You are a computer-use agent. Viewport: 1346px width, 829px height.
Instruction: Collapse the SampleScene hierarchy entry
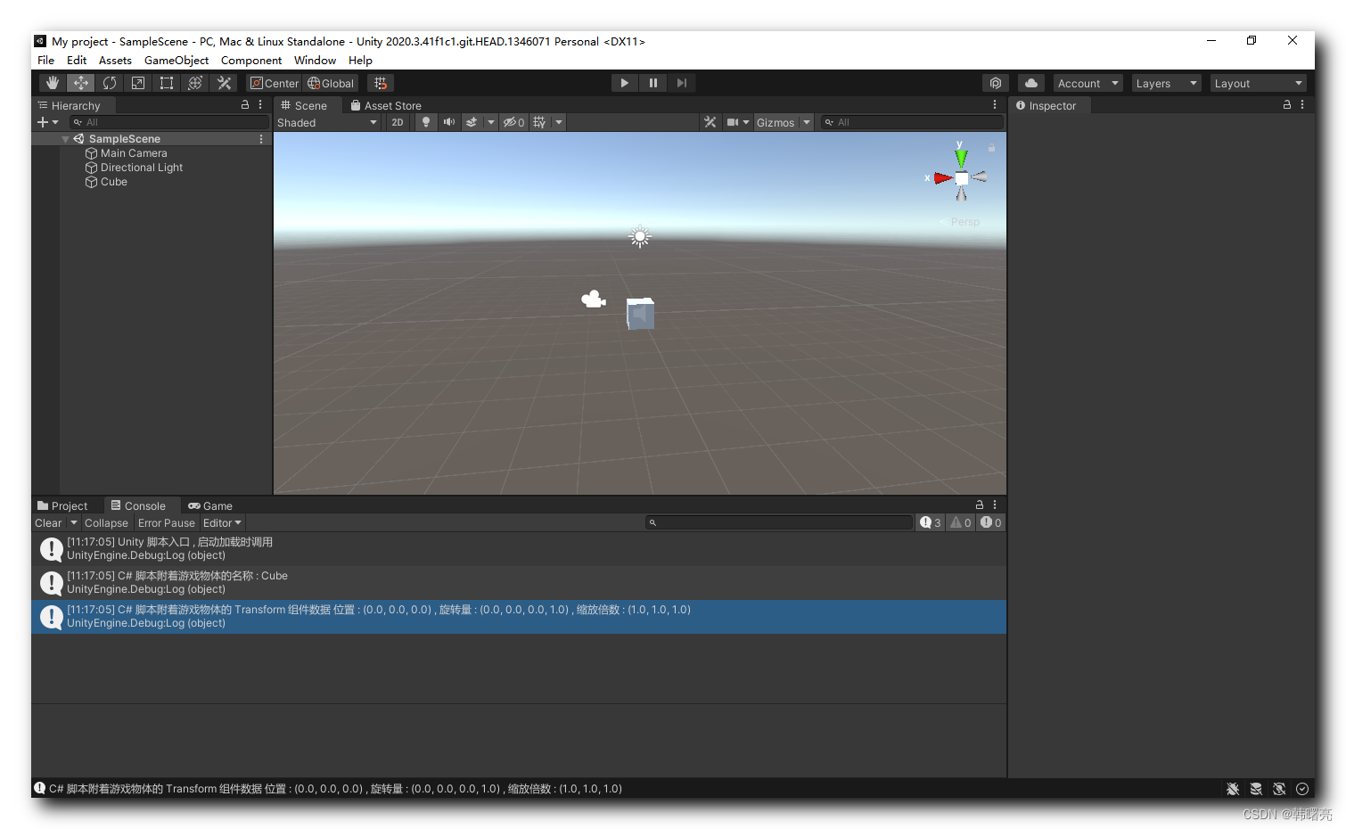65,138
